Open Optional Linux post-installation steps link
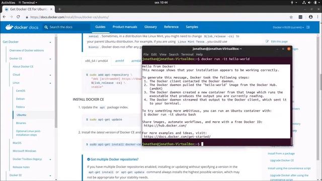 point(28,133)
